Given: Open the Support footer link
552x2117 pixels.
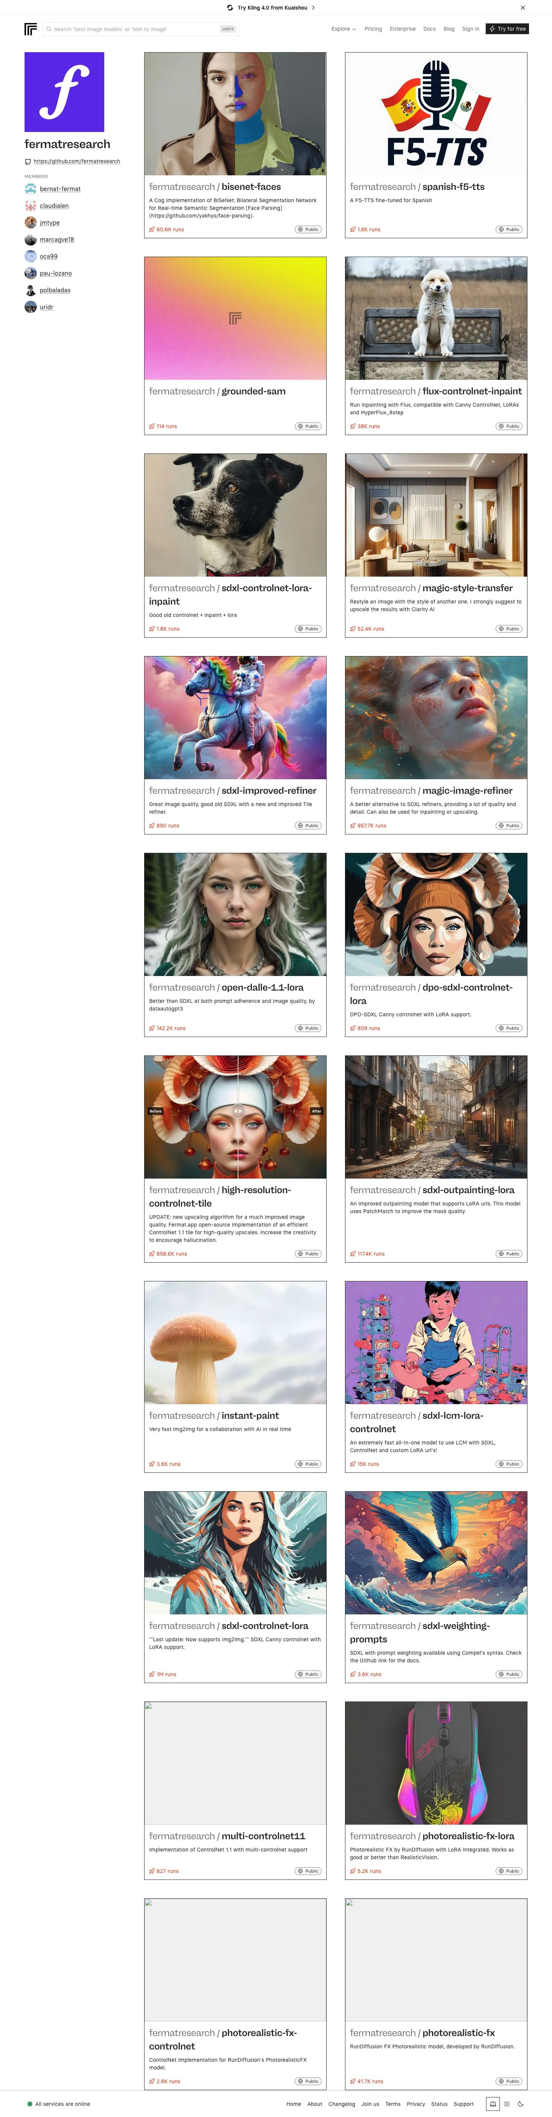Looking at the screenshot, I should pos(463,2104).
